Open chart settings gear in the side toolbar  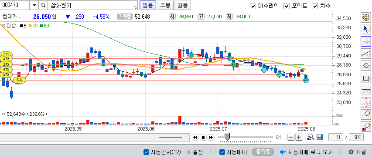tap(365, 17)
